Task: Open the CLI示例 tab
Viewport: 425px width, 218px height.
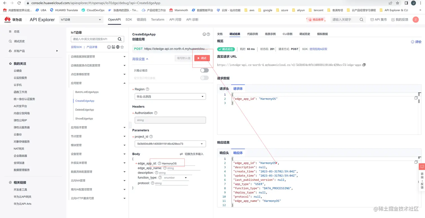Action: 287,34
